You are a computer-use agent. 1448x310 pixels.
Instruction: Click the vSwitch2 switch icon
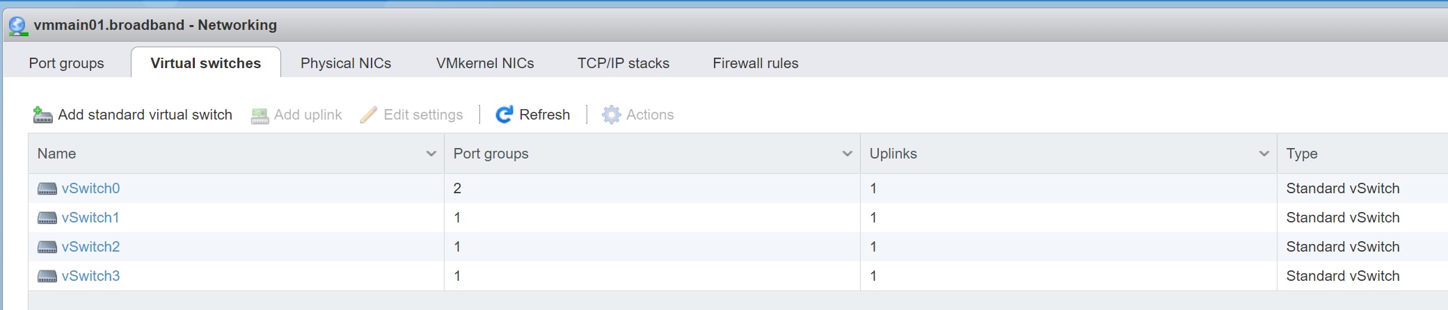point(47,247)
